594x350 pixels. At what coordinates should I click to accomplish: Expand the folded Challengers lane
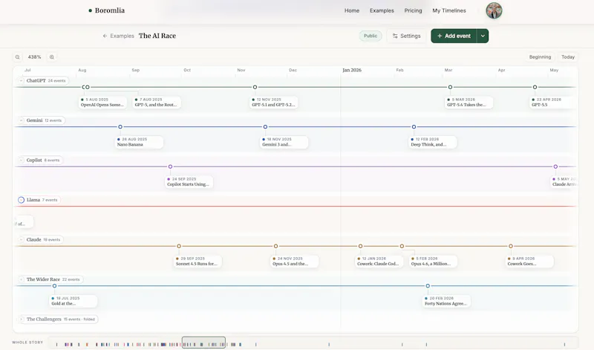pyautogui.click(x=21, y=320)
